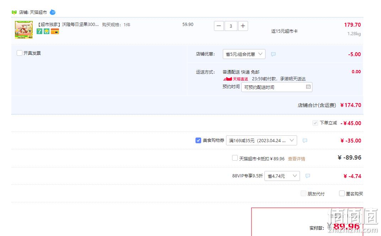This screenshot has width=381, height=236.
Task: Toggle the 下单立减 checkbox
Action: [x=315, y=123]
